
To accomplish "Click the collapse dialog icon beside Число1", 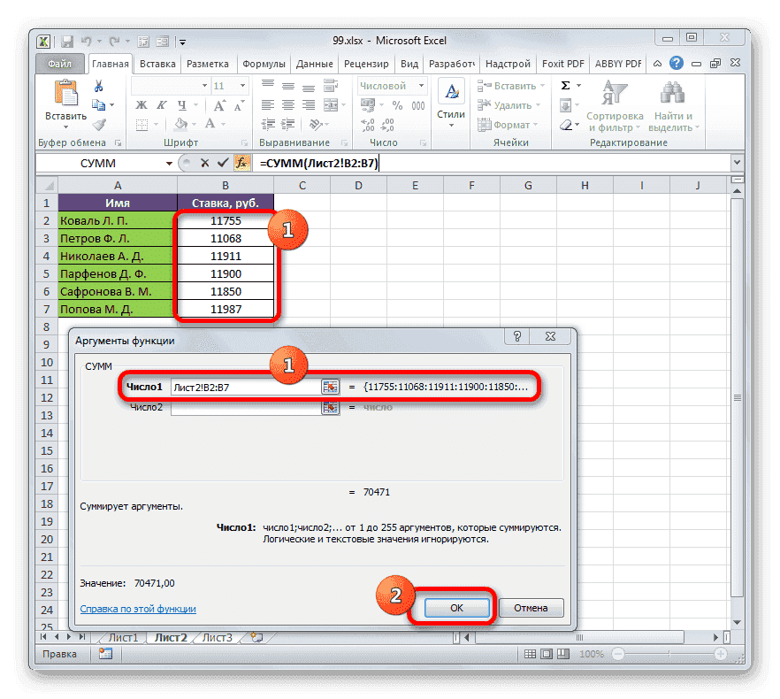I will coord(330,387).
